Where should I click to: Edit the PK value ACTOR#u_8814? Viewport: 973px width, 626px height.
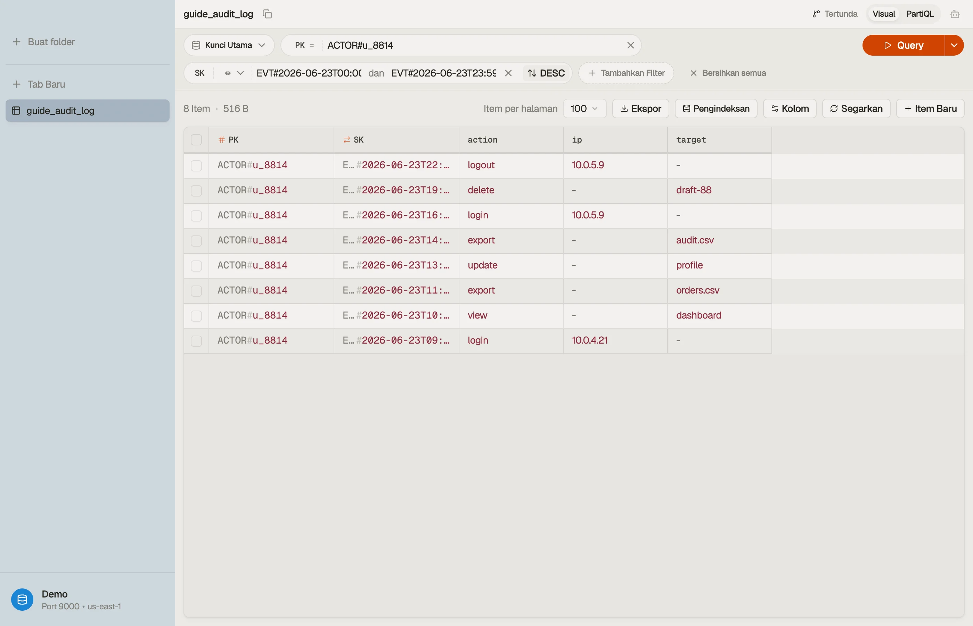474,45
